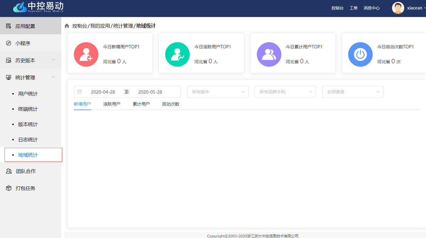Open 控制台 in the top navigation
The width and height of the screenshot is (426, 238).
(337, 8)
